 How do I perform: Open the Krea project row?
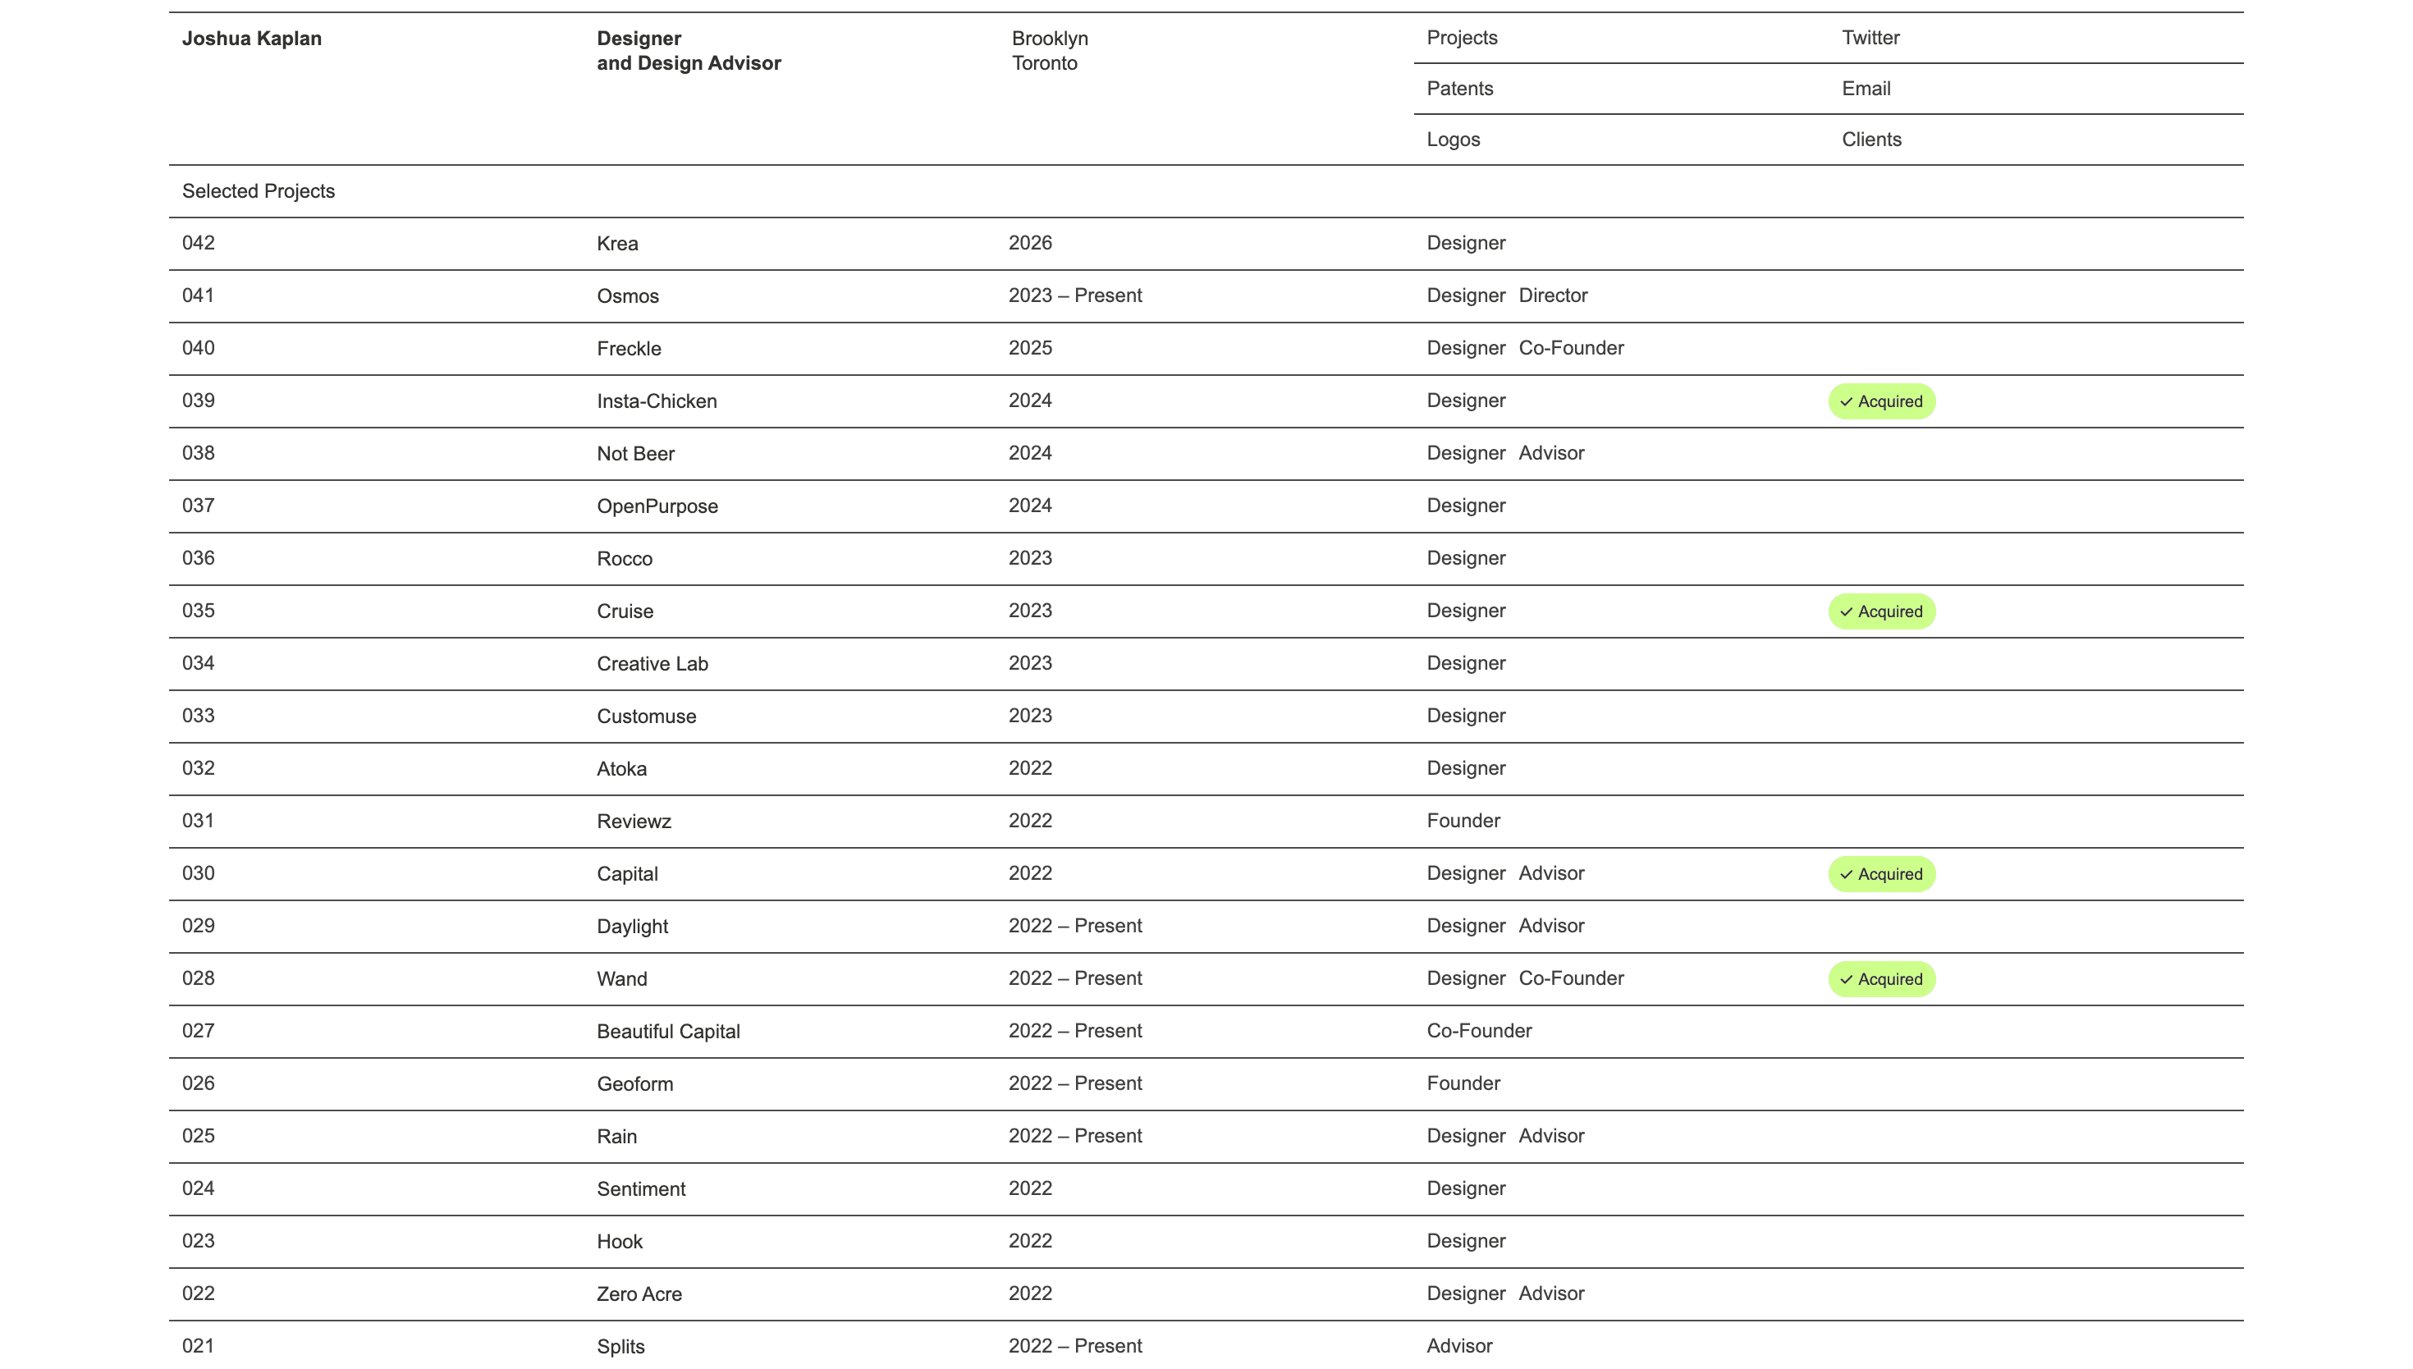point(617,244)
